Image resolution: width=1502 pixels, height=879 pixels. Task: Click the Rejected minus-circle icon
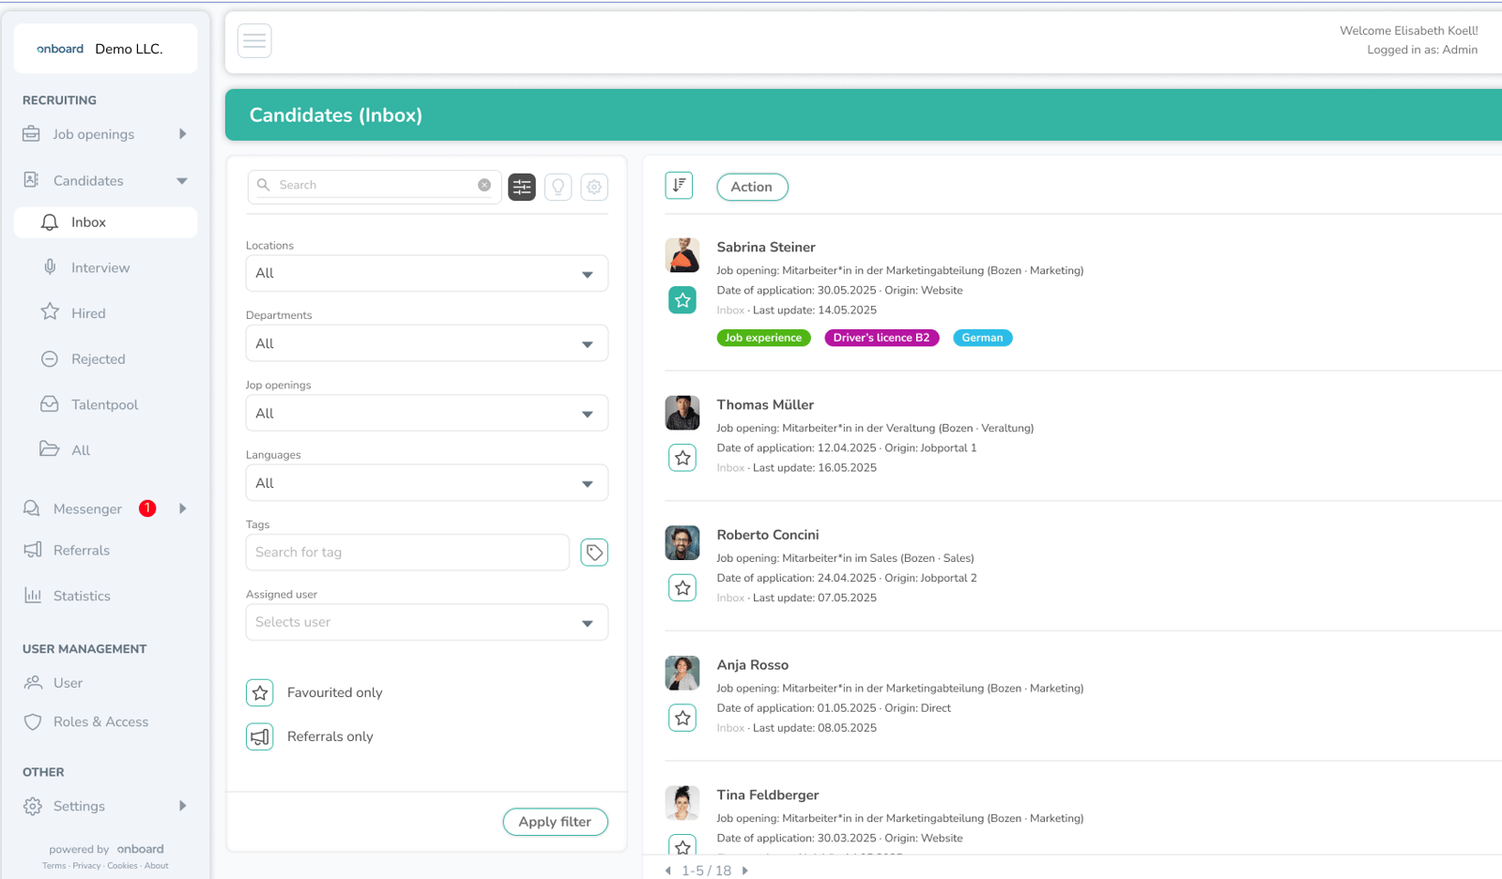click(50, 358)
